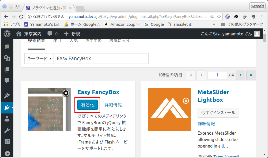Viewport: 268px width, 158px height.
Task: Switch to the おすすめ tab
Action: click(x=94, y=41)
